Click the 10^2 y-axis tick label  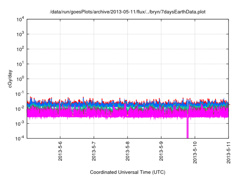point(20,49)
